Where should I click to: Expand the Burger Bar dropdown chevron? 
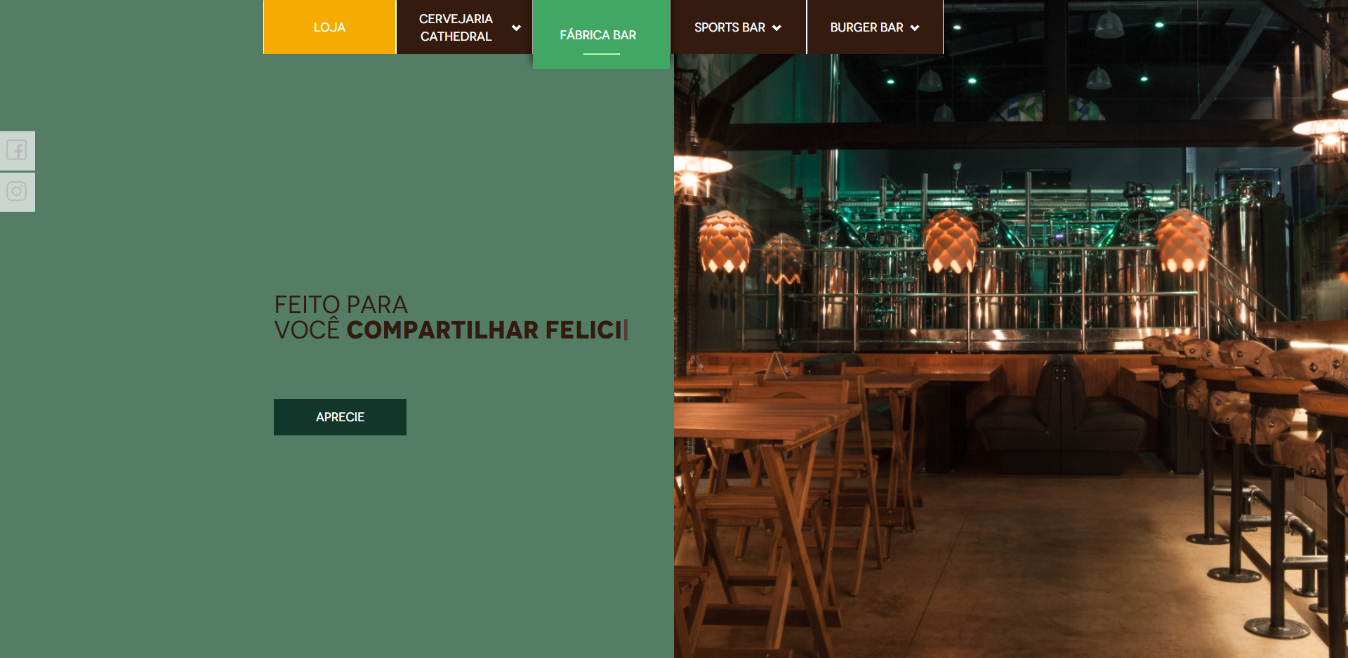[915, 28]
